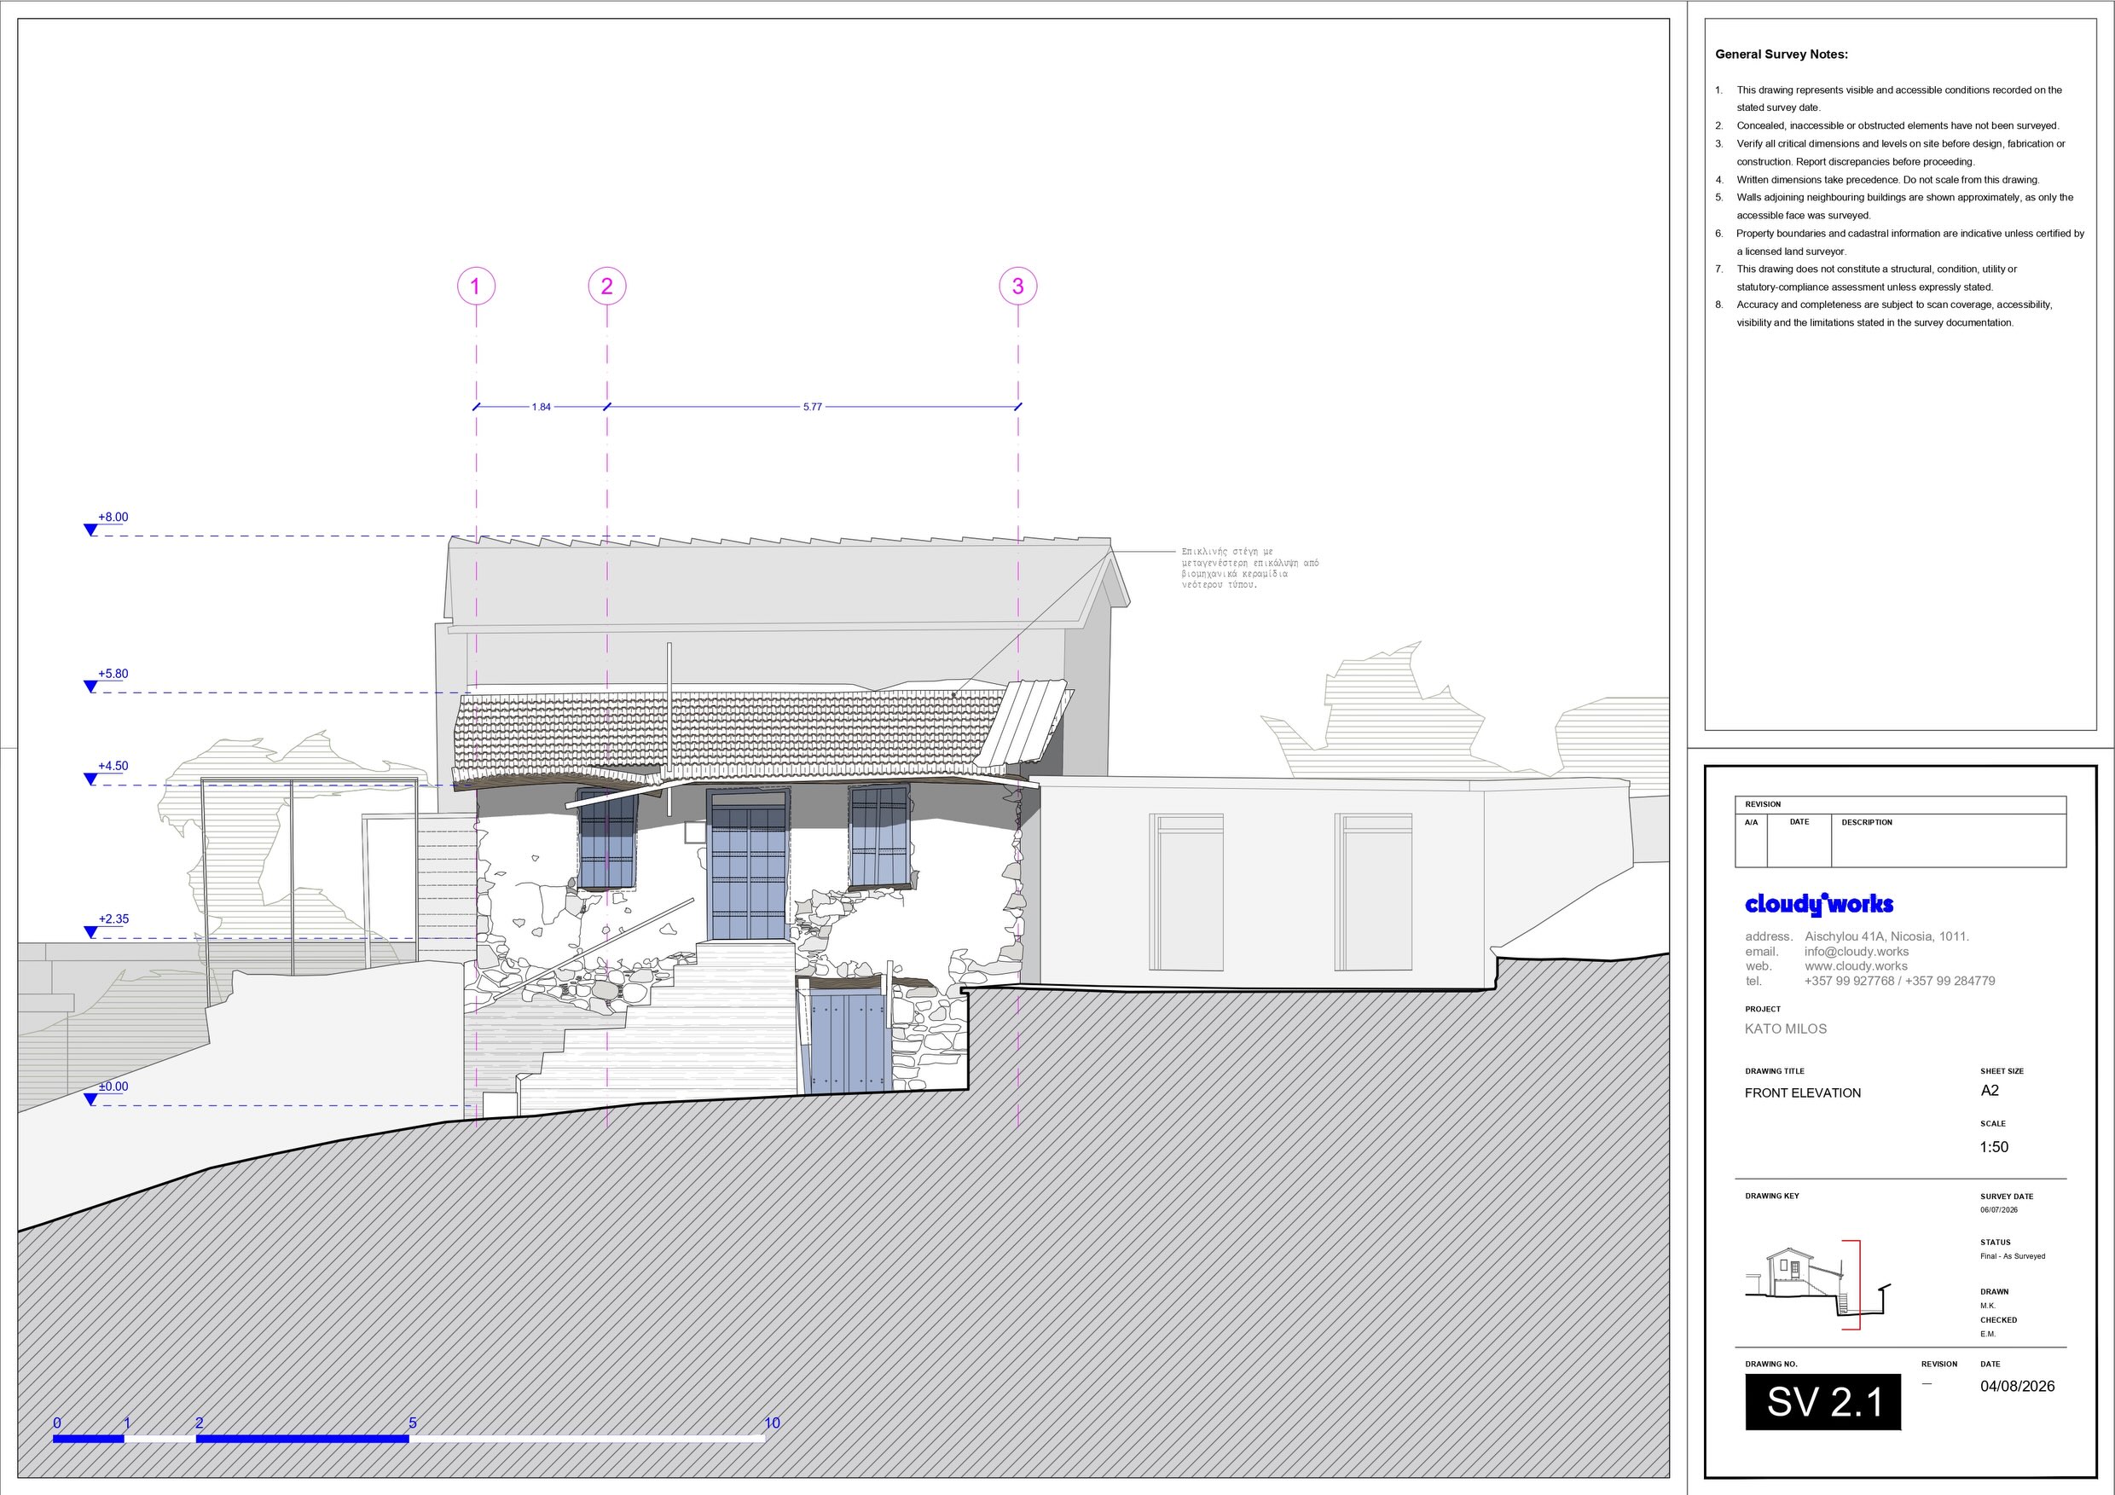Image resolution: width=2115 pixels, height=1495 pixels.
Task: Select the FRONT ELEVATION drawing title
Action: tap(1803, 1092)
